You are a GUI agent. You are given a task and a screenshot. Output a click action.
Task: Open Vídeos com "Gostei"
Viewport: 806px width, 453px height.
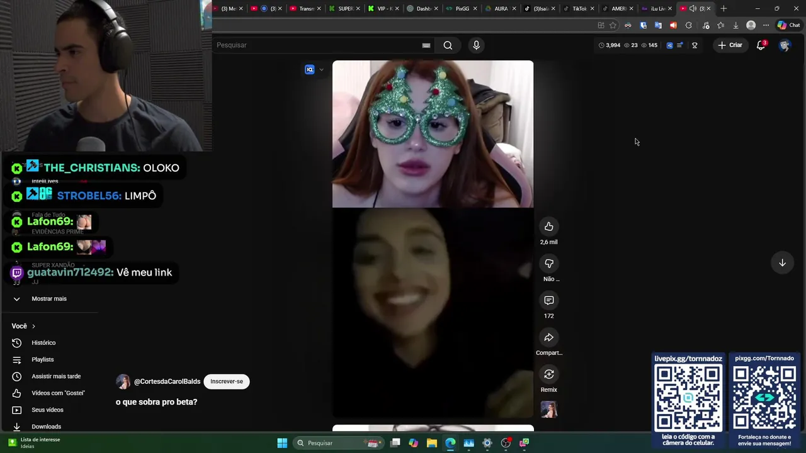58,393
